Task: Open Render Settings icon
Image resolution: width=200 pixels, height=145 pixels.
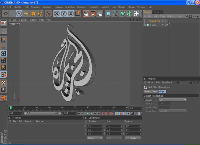Action: click(100, 14)
